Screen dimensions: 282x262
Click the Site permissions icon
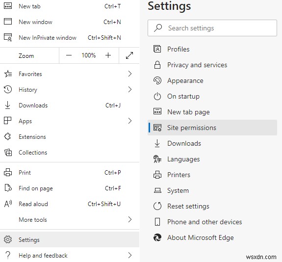(157, 128)
